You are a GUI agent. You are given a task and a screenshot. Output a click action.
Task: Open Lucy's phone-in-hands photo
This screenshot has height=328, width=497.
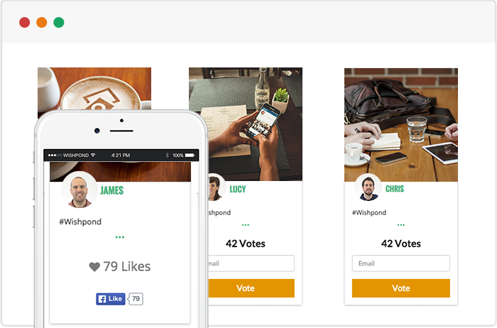pyautogui.click(x=252, y=124)
